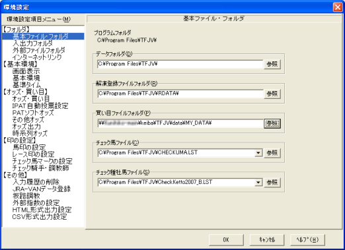Close the 環境設定 dialog window
345x250 pixels.
[338, 7]
